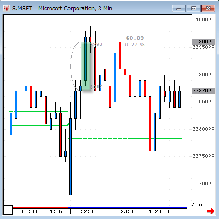Image resolution: width=219 pixels, height=219 pixels.
Task: Click the 04:30 time axis label
Action: coord(29,211)
